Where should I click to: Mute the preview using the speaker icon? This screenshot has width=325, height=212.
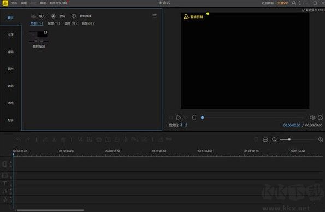(x=312, y=117)
